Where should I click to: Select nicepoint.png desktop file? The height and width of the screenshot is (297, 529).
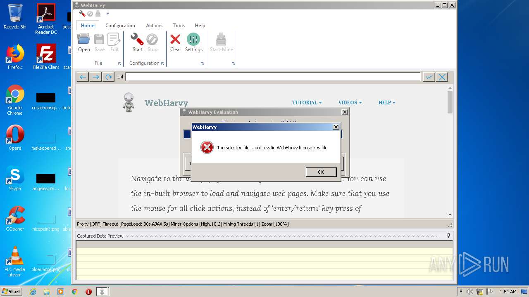click(46, 223)
